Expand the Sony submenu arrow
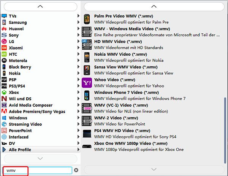The height and width of the screenshot is (176, 228). [x=78, y=35]
